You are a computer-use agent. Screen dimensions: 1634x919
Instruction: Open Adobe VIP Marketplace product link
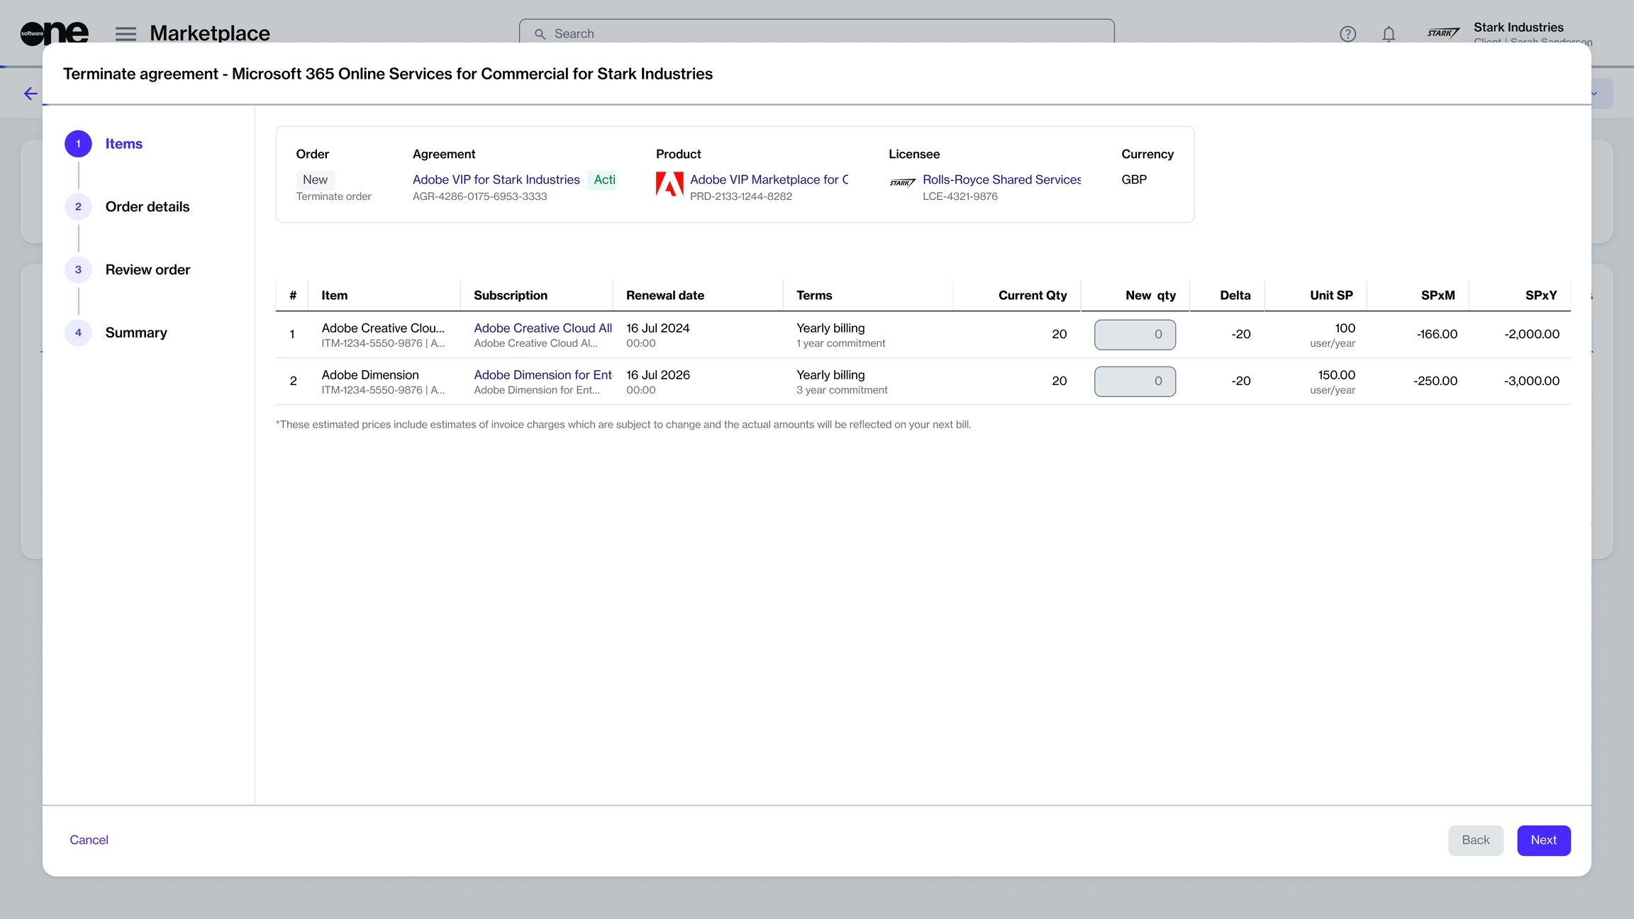[768, 180]
